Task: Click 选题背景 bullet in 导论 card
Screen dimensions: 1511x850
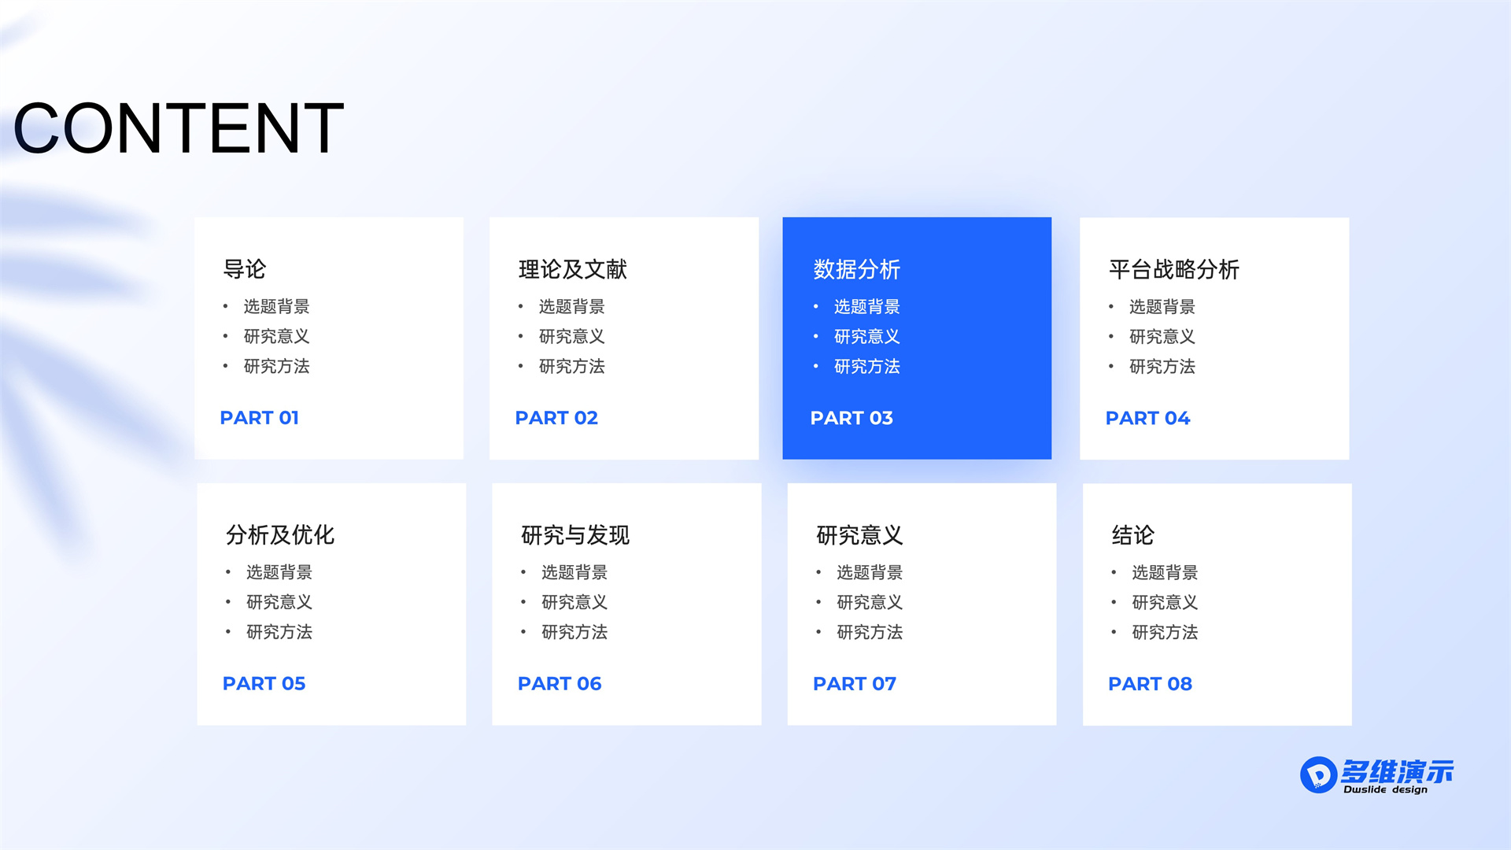Action: pos(276,306)
